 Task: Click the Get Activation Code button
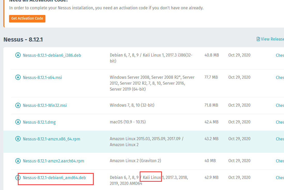[x=27, y=19]
